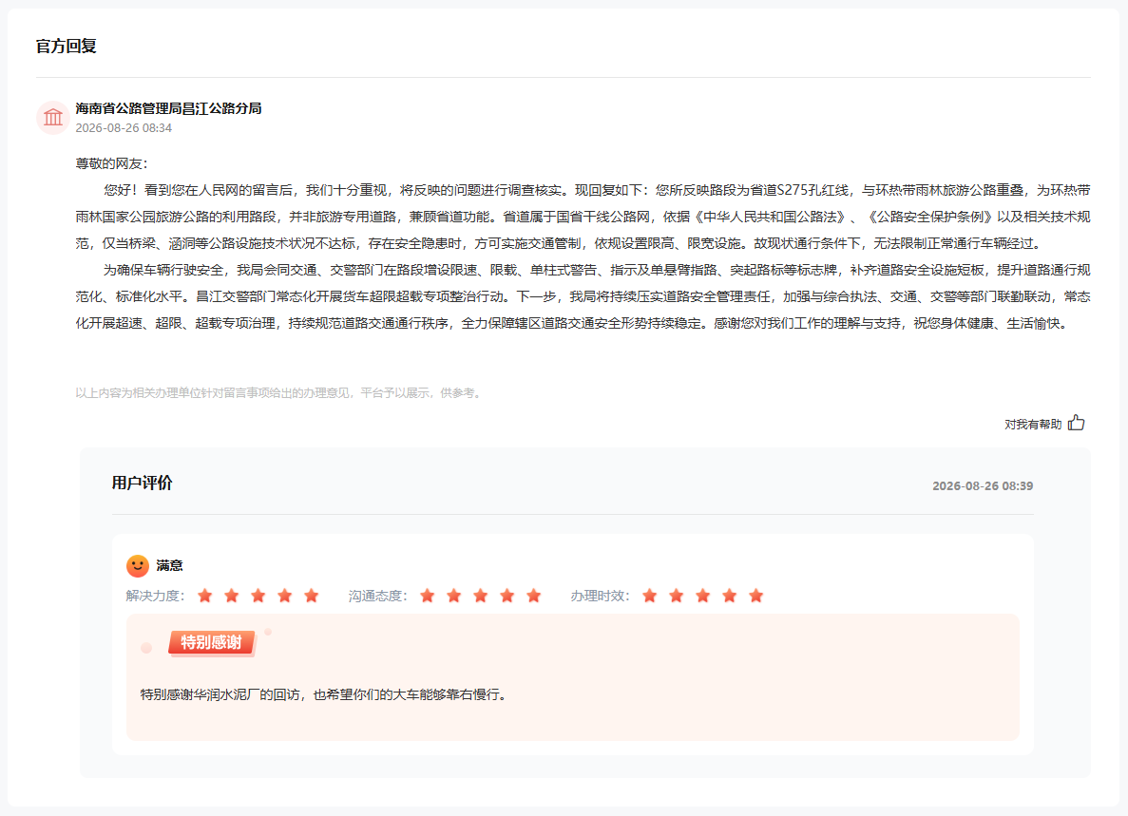The height and width of the screenshot is (816, 1128).
Task: Open 海南省公路管理局昌江公路分局 name link
Action: 168,108
